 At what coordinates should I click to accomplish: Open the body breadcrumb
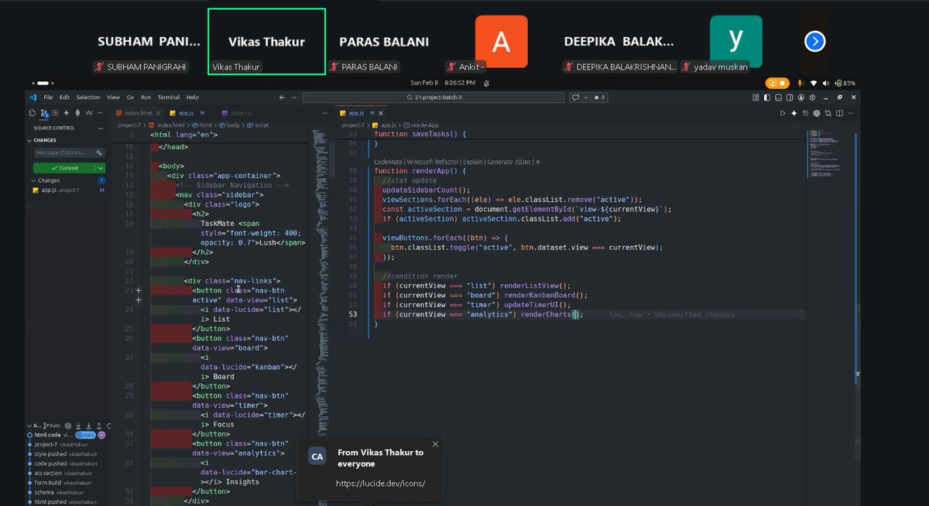coord(231,125)
